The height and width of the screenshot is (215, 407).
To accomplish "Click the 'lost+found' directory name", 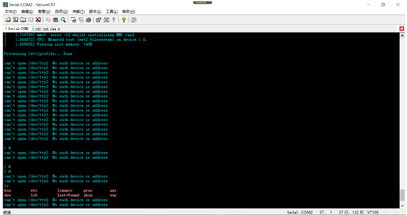I will (x=68, y=195).
